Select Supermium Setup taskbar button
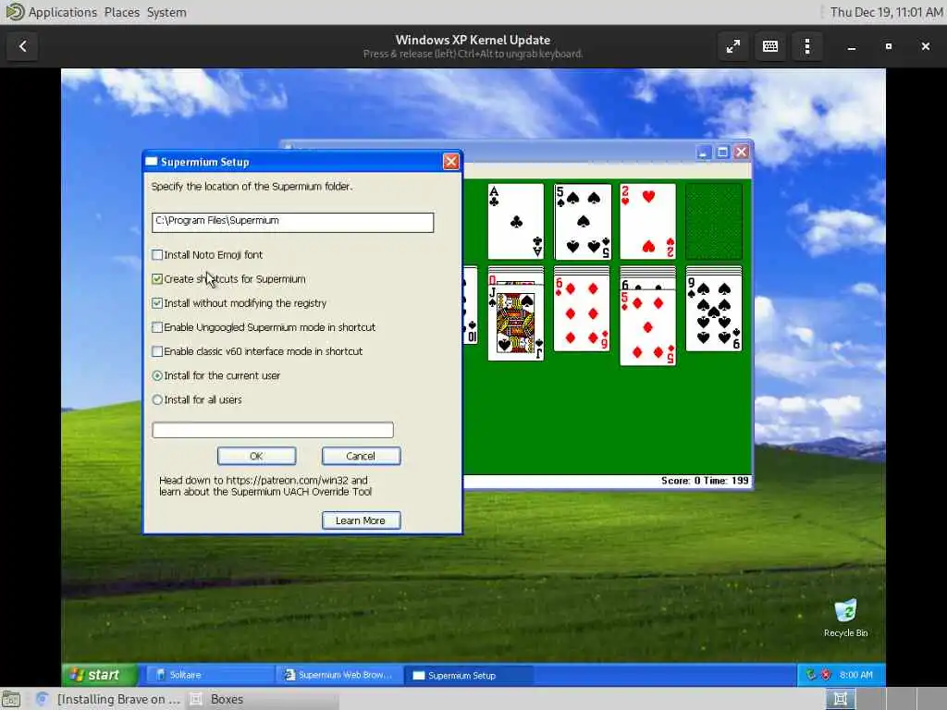947x710 pixels. click(469, 675)
